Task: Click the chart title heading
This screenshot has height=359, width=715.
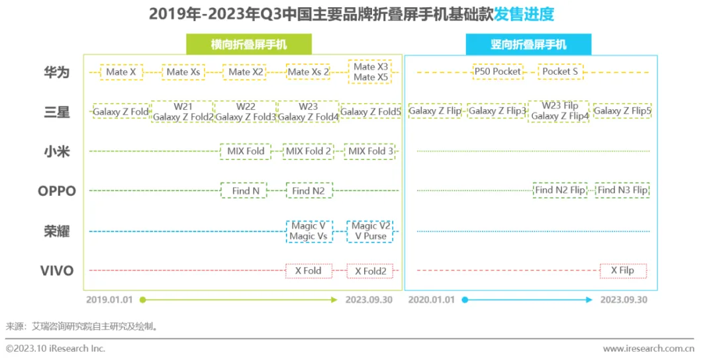Action: point(351,14)
